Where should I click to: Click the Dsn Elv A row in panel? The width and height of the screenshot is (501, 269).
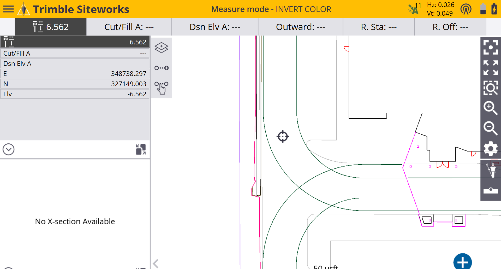[x=75, y=63]
